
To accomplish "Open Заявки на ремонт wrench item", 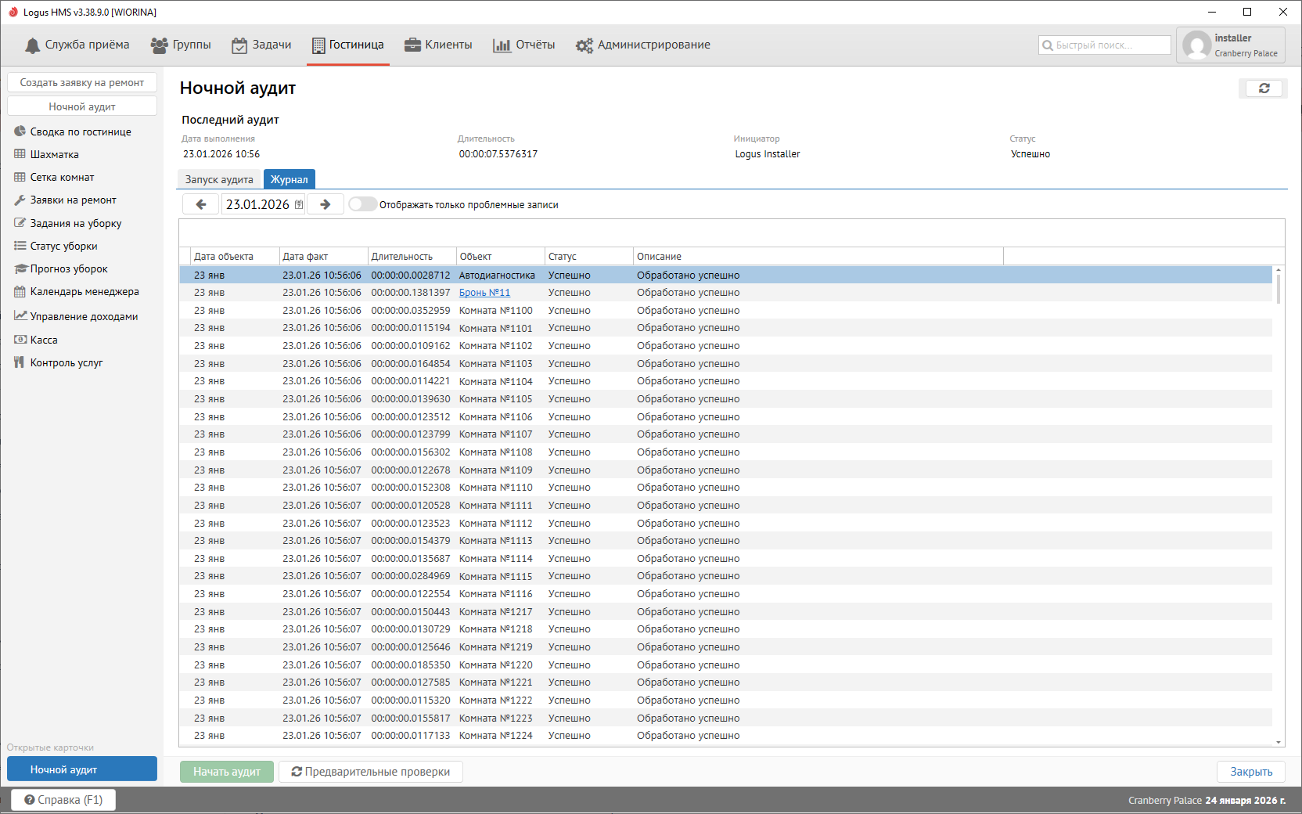I will (x=73, y=200).
